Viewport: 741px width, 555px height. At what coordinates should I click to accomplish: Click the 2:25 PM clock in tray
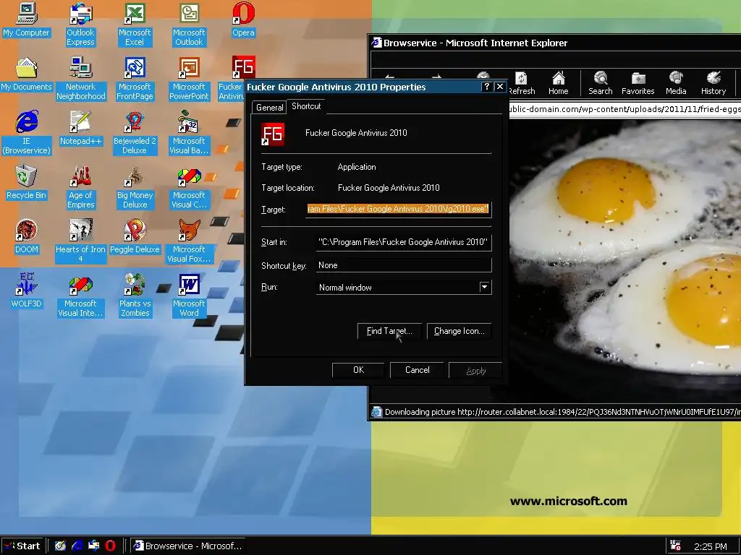711,546
